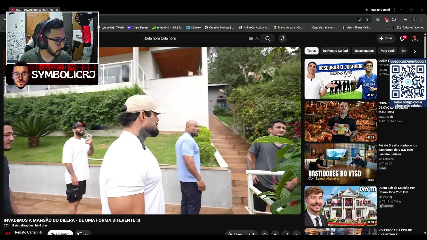Select the De Renato Cariani chip
Screen dimensions: 427x240
(335, 51)
